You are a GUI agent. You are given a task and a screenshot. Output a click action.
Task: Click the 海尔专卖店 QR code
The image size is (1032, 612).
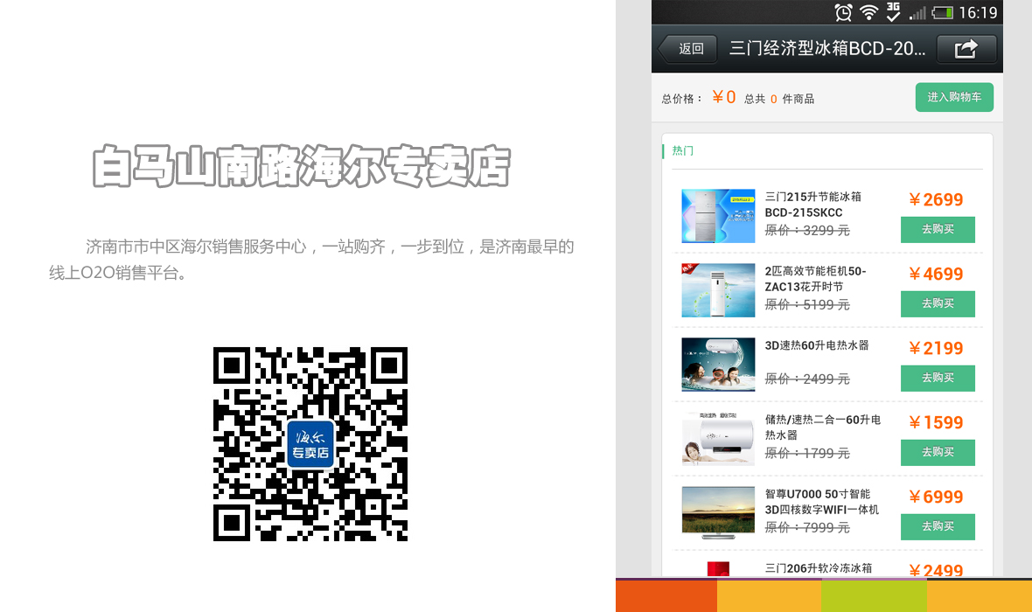click(x=310, y=444)
